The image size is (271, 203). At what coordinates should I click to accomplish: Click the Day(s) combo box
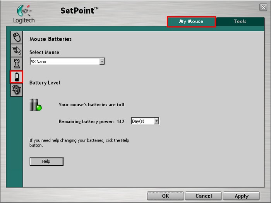[145, 121]
